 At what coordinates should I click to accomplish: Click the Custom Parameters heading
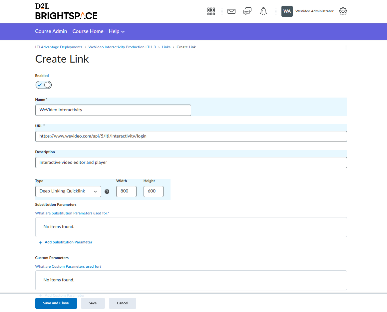52,258
